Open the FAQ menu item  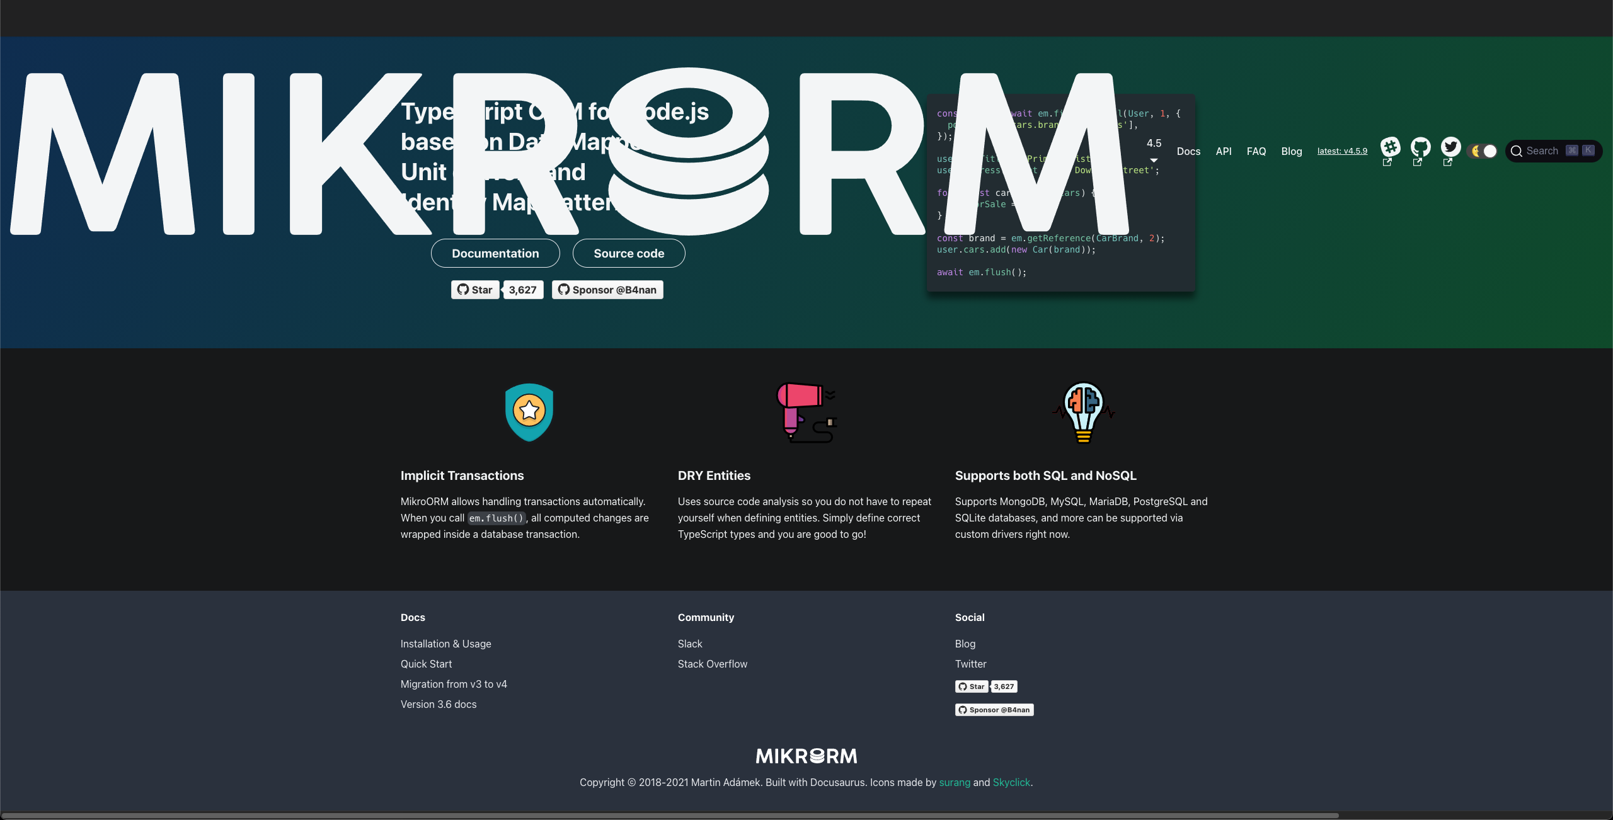(x=1256, y=151)
